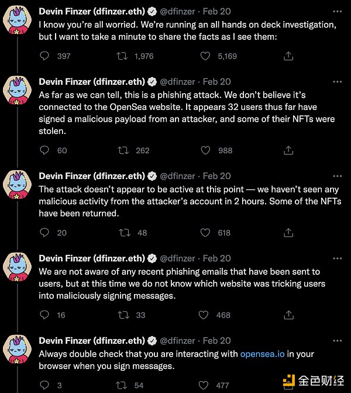Reply to the tweet with 397 replies
The height and width of the screenshot is (393, 351).
point(44,56)
